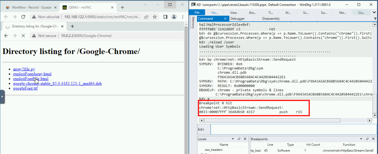Open the Chrome profile avatar
This screenshot has height=154, width=378.
tap(174, 17)
